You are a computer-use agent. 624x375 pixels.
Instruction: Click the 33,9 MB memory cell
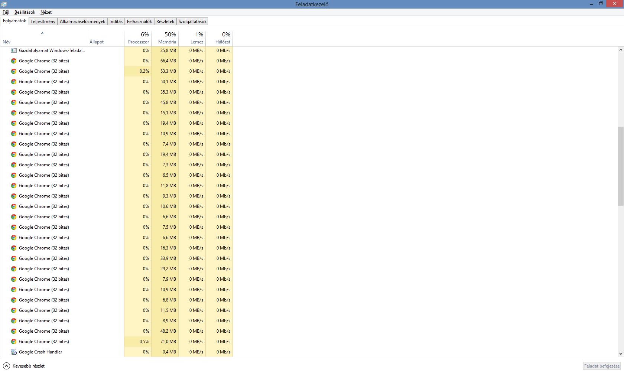(165, 258)
